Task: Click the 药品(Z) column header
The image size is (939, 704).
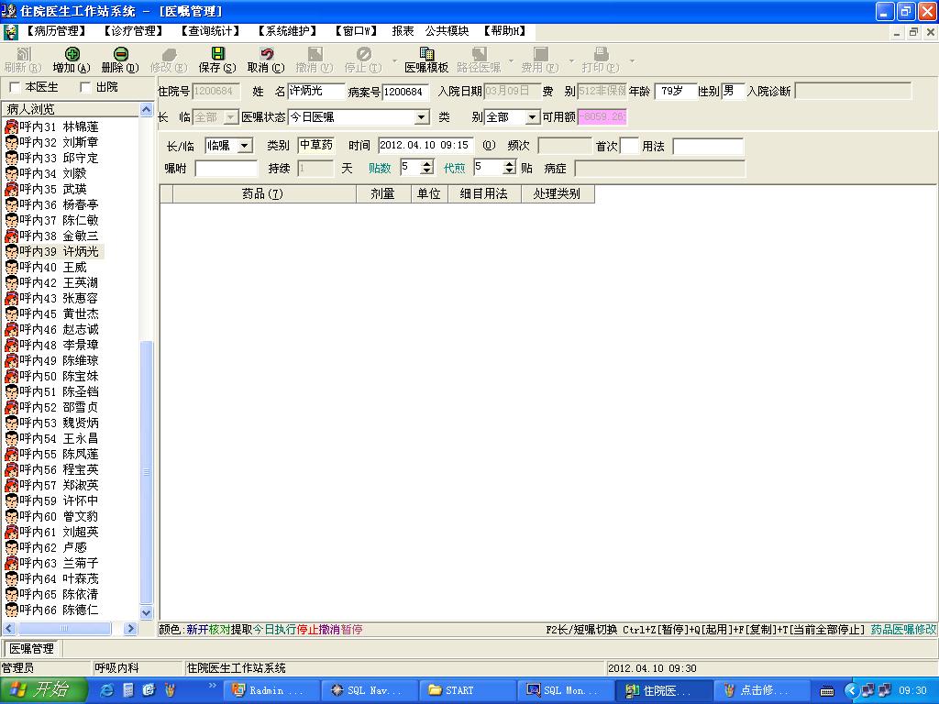Action: (x=262, y=194)
